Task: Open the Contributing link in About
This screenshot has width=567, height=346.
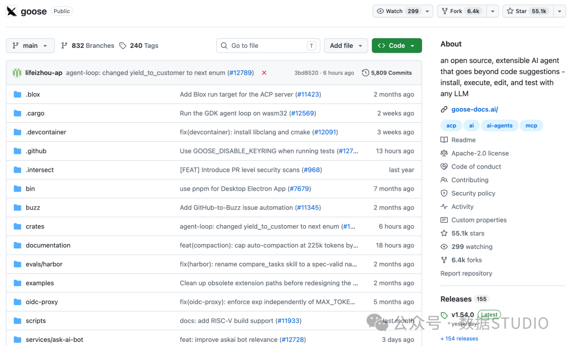Action: 470,180
